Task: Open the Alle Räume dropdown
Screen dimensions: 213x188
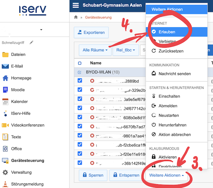Action: click(95, 50)
